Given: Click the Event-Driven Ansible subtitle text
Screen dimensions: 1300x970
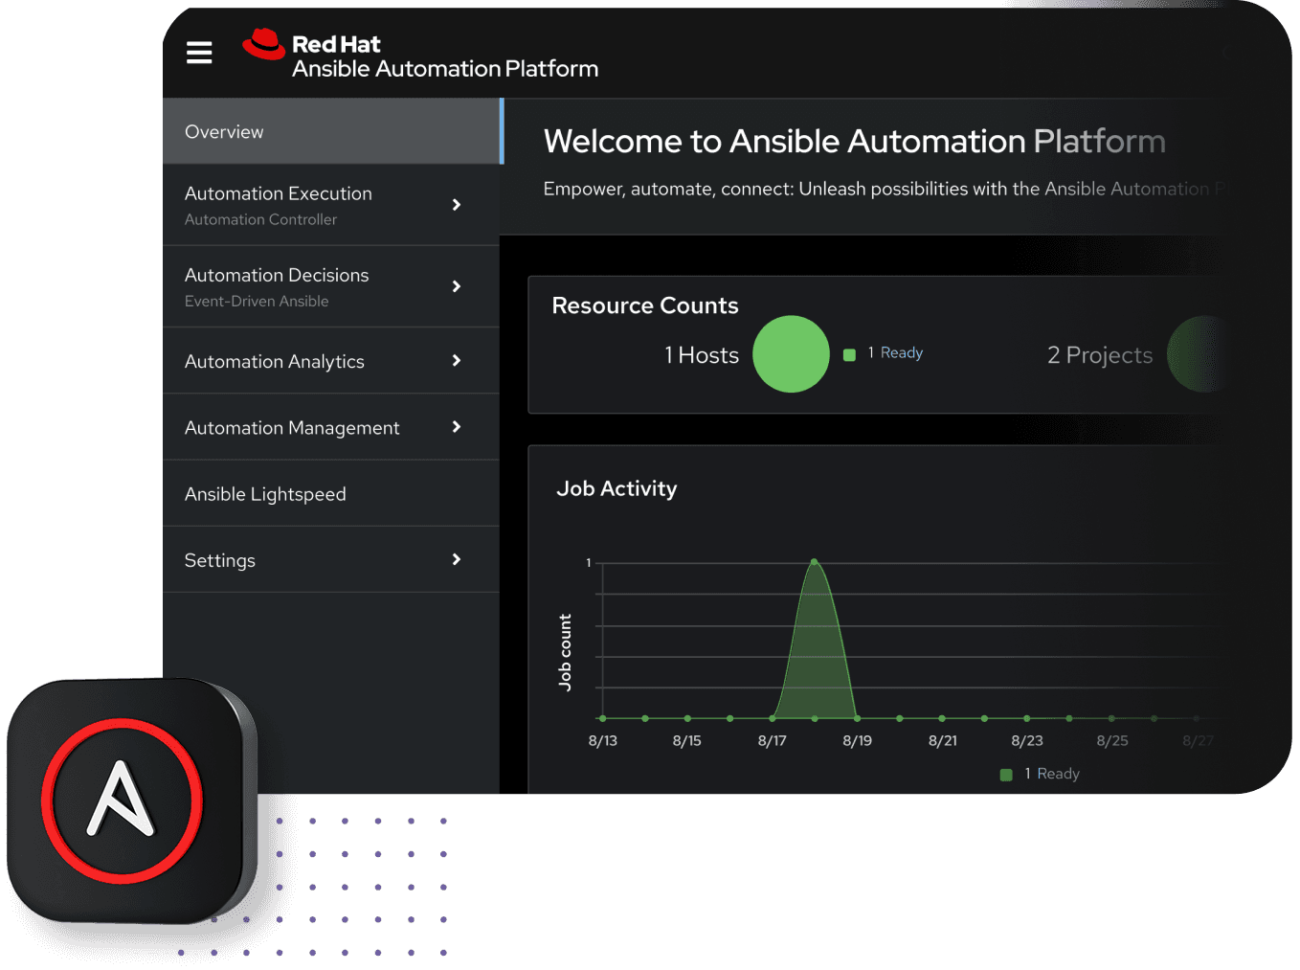Looking at the screenshot, I should coord(257,301).
